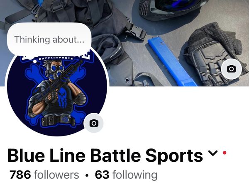Expand the chevron beside Blue Line Battle Sports
This screenshot has height=187, width=249.
[x=213, y=153]
